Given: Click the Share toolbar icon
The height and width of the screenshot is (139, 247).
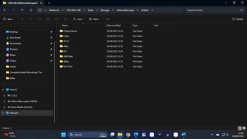Looking at the screenshot, I should coord(57,19).
